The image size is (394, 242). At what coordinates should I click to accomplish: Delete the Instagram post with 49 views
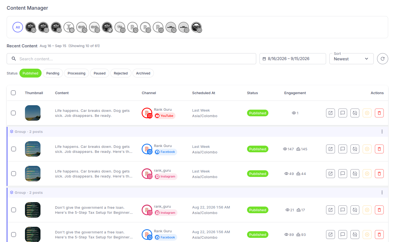point(379,174)
